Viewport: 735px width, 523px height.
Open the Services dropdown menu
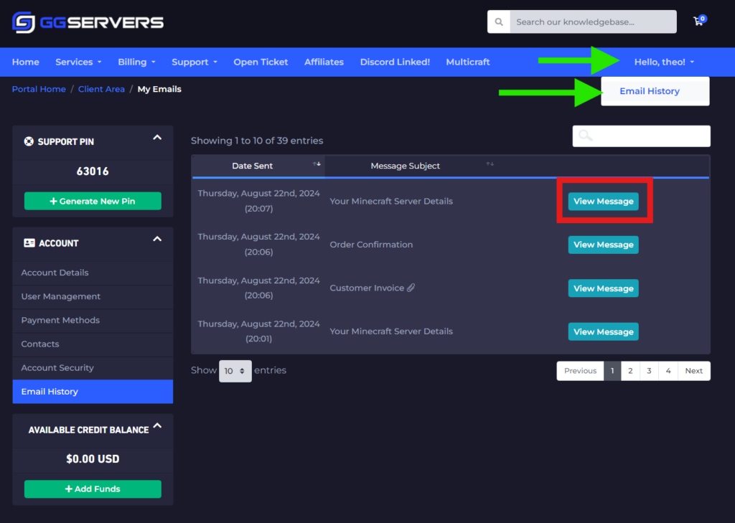coord(78,62)
